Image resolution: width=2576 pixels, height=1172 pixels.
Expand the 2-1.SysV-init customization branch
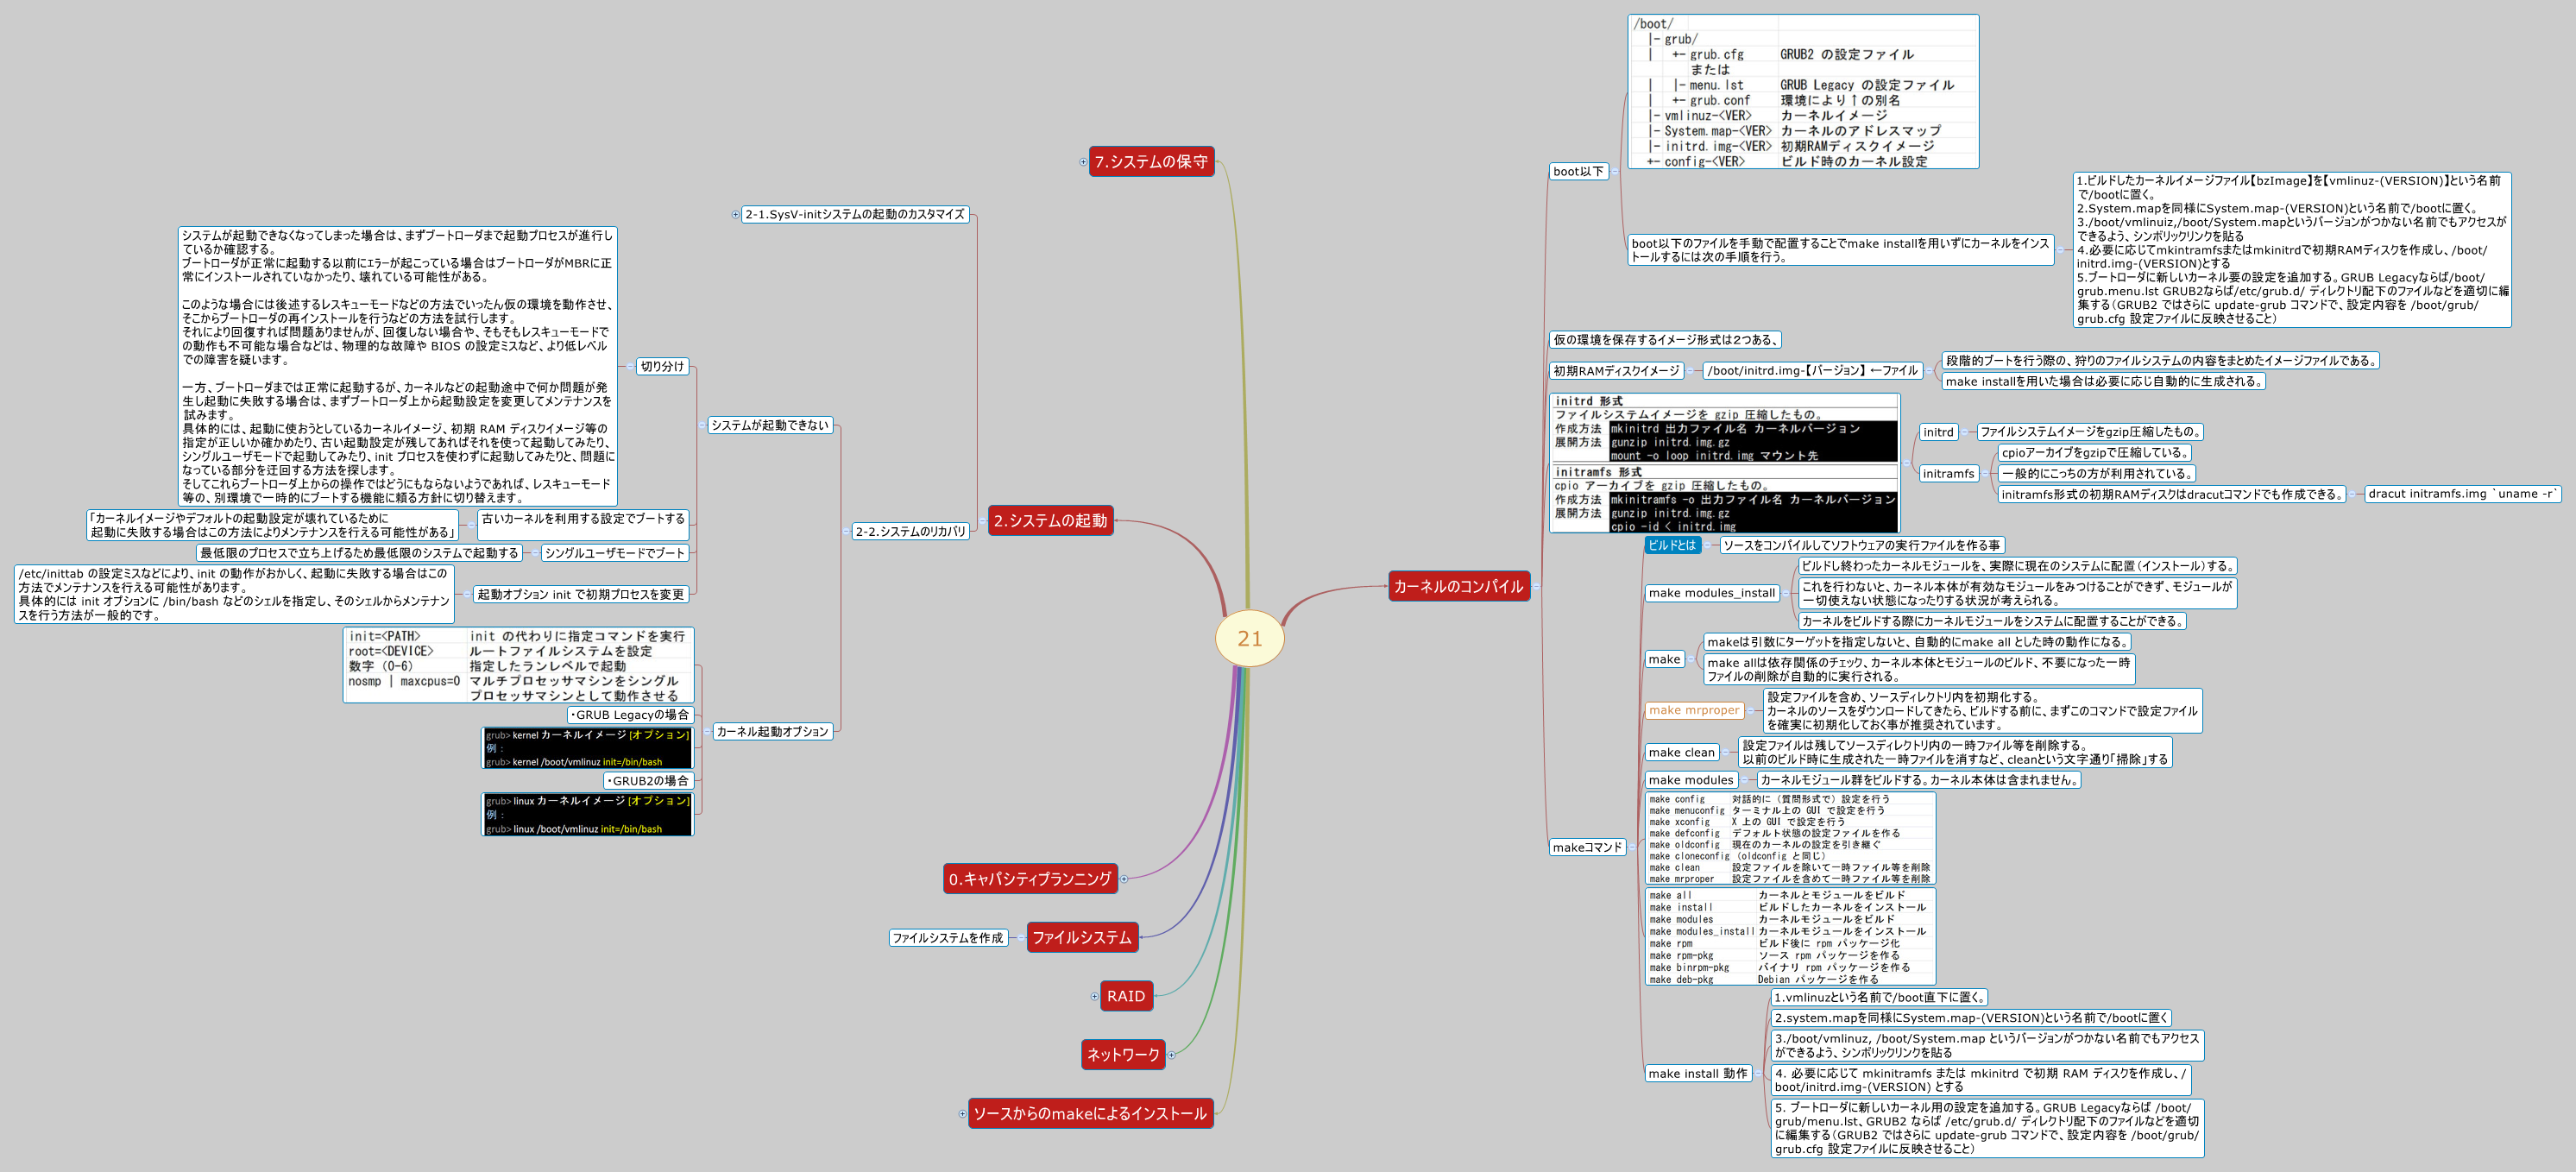pos(735,214)
